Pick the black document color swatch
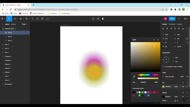The width and height of the screenshot is (190, 107). pyautogui.click(x=134, y=92)
